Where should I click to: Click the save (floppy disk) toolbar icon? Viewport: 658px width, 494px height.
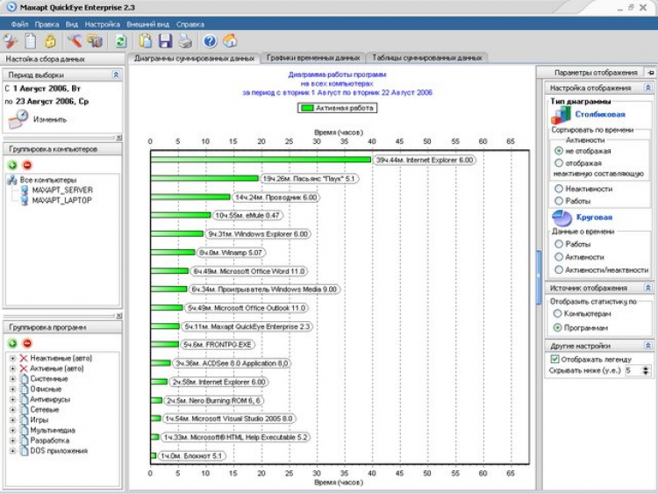166,40
